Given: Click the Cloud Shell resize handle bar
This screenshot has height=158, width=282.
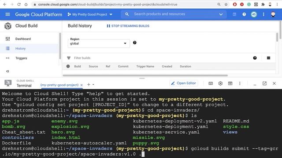Looking at the screenshot, I should 142,78.
